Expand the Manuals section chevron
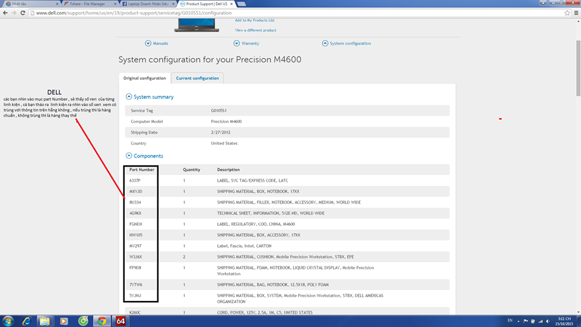The height and width of the screenshot is (327, 581). 148,44
